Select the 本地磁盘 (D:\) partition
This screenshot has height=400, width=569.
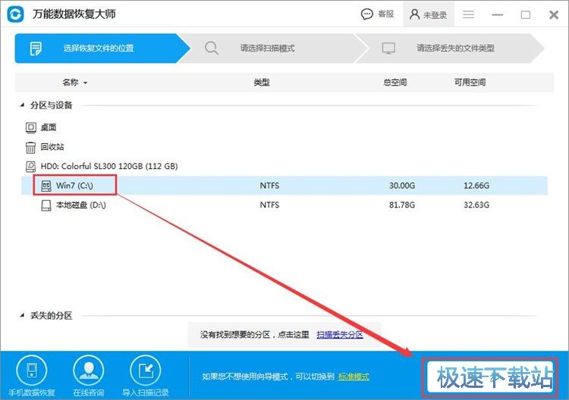(81, 205)
